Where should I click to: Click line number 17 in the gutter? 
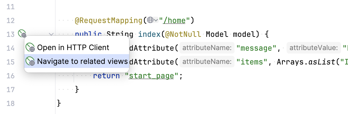pyautogui.click(x=10, y=90)
